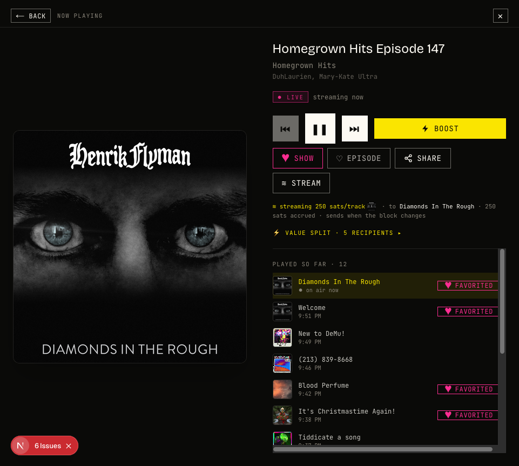
Task: Select the New to DeMu! track title
Action: [x=321, y=334]
